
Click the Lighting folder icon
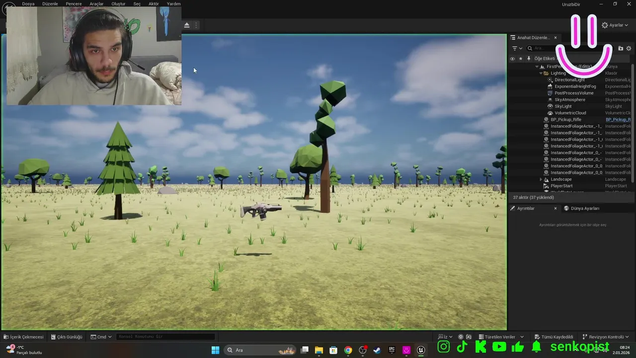tap(546, 73)
